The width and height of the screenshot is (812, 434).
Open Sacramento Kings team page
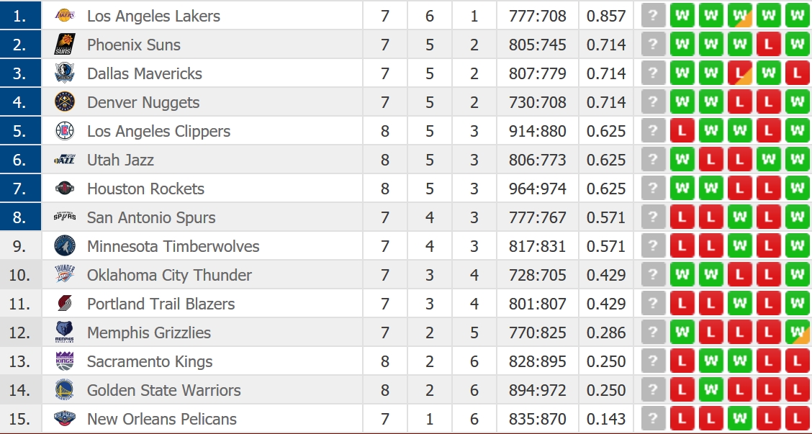150,361
